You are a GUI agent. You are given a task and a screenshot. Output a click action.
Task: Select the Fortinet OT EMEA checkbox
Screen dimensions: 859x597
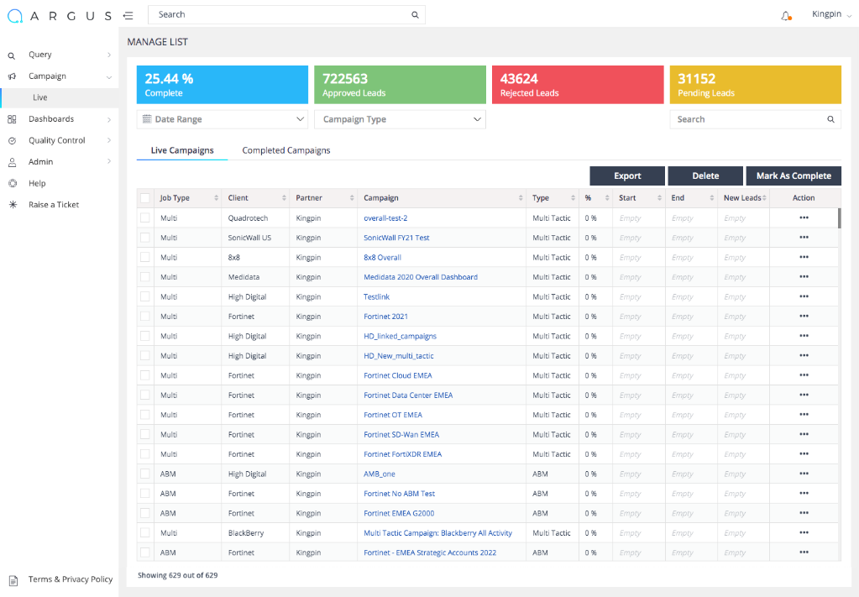pos(145,415)
